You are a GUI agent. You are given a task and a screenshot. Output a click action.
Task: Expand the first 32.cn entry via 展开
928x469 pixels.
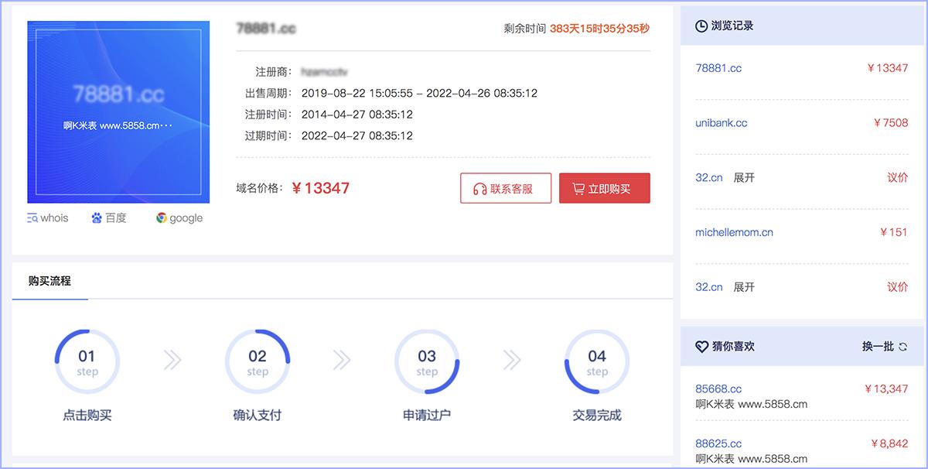click(x=743, y=177)
